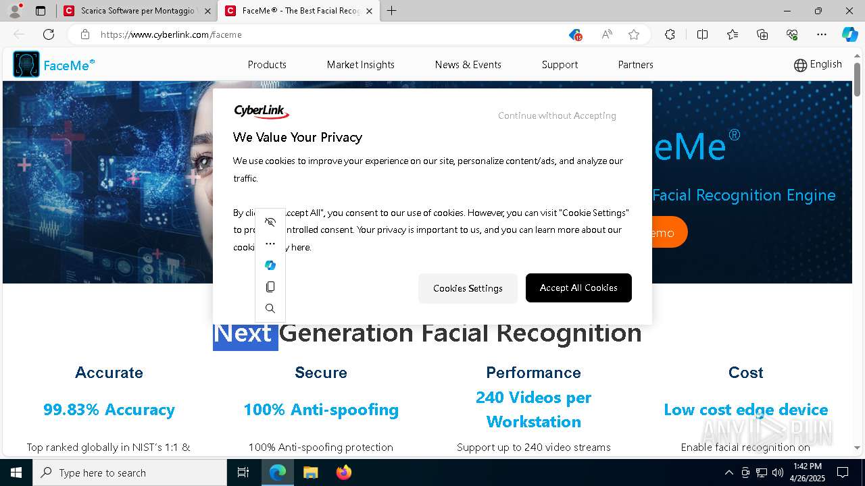Viewport: 865px width, 486px height.
Task: Open Browser essentials heart icon
Action: (792, 34)
